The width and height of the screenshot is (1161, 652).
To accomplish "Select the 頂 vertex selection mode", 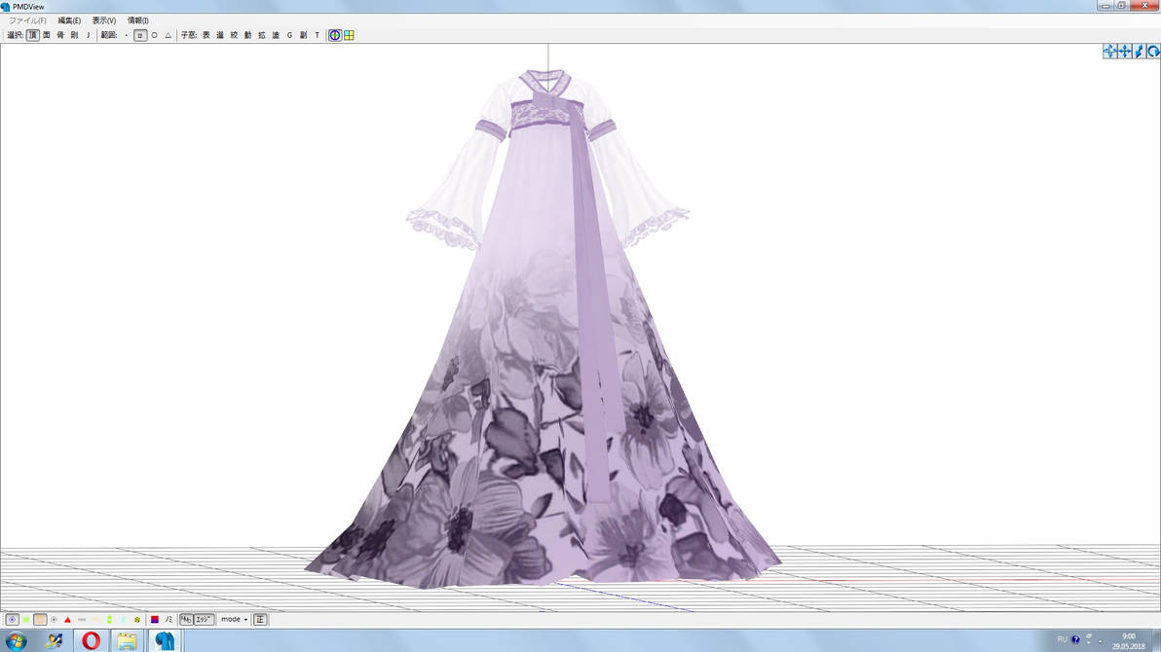I will point(33,35).
